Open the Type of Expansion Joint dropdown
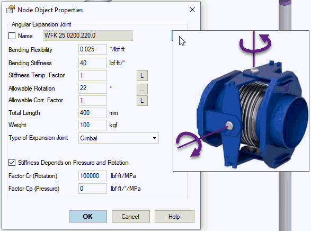311x231 pixels. click(x=119, y=138)
